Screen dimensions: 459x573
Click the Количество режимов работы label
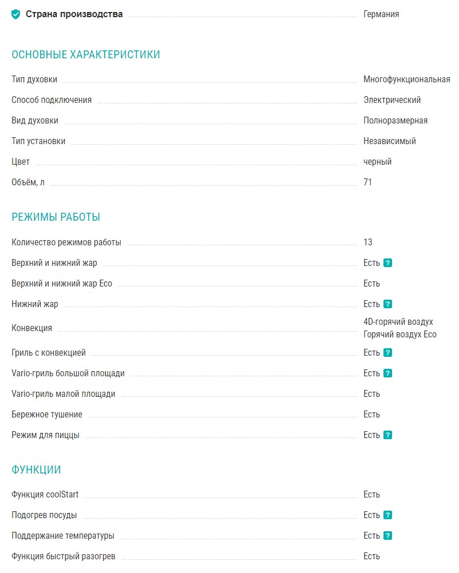(66, 242)
